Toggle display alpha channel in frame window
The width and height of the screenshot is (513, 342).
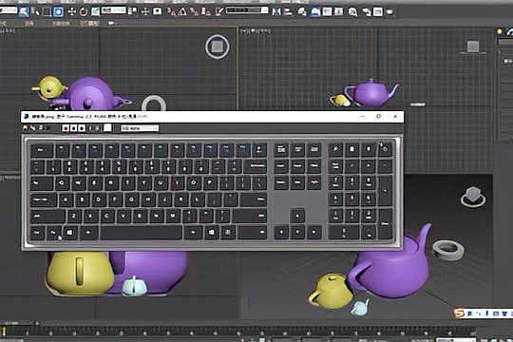(90, 128)
